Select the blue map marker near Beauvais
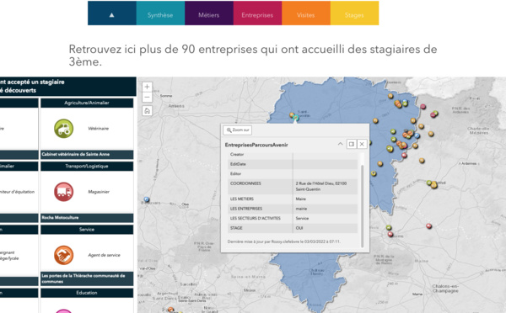 [x=147, y=199]
